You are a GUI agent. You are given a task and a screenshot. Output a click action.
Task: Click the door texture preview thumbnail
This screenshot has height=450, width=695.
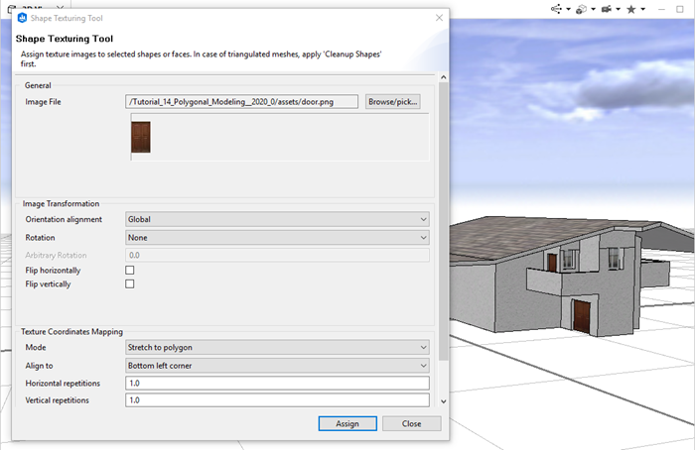140,138
